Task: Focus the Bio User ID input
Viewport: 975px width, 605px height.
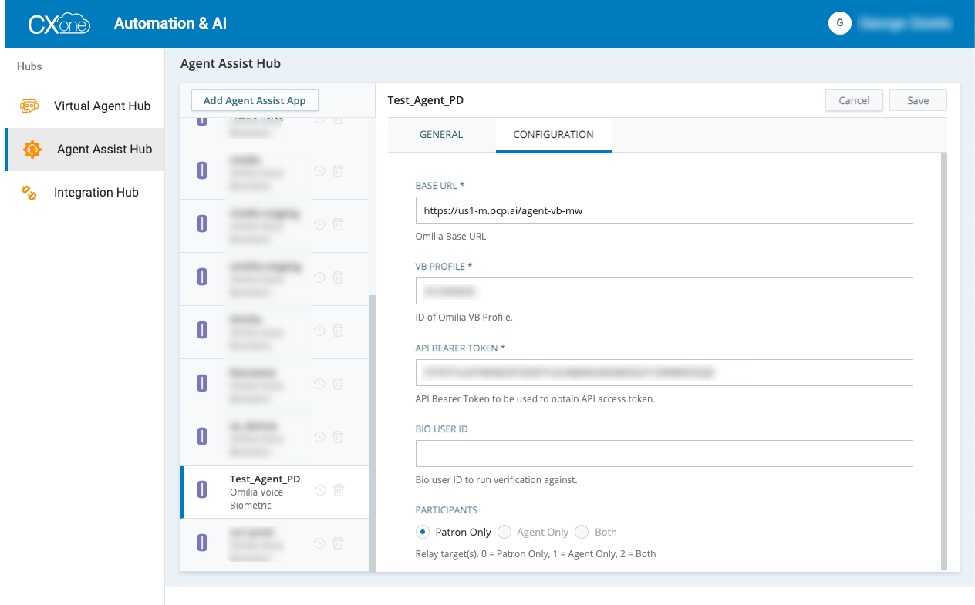Action: pos(663,454)
